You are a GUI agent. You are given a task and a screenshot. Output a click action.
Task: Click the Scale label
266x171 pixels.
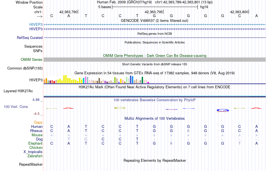pos(38,7)
